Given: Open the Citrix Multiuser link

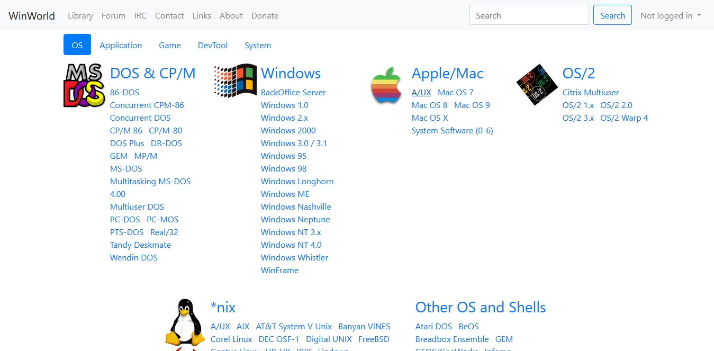Looking at the screenshot, I should [x=591, y=92].
